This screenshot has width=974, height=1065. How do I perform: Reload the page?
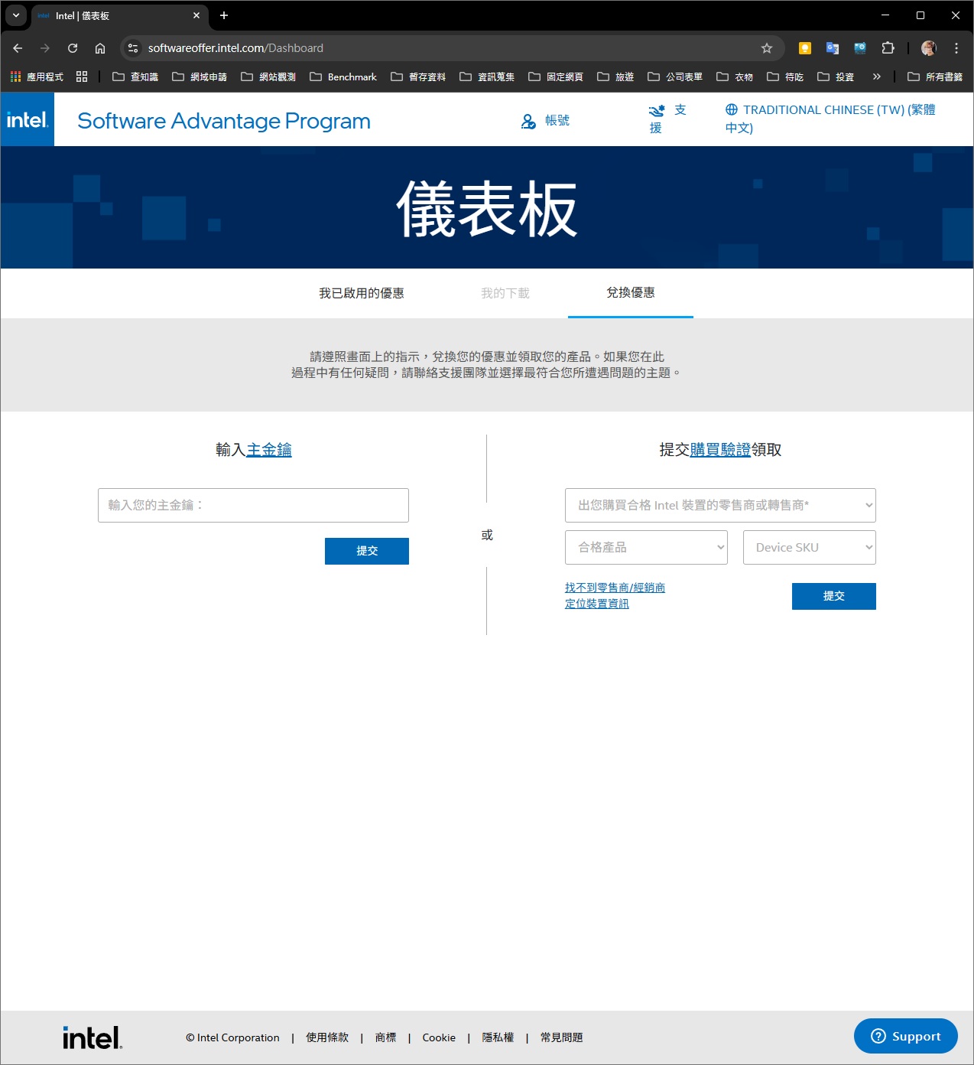click(x=73, y=48)
